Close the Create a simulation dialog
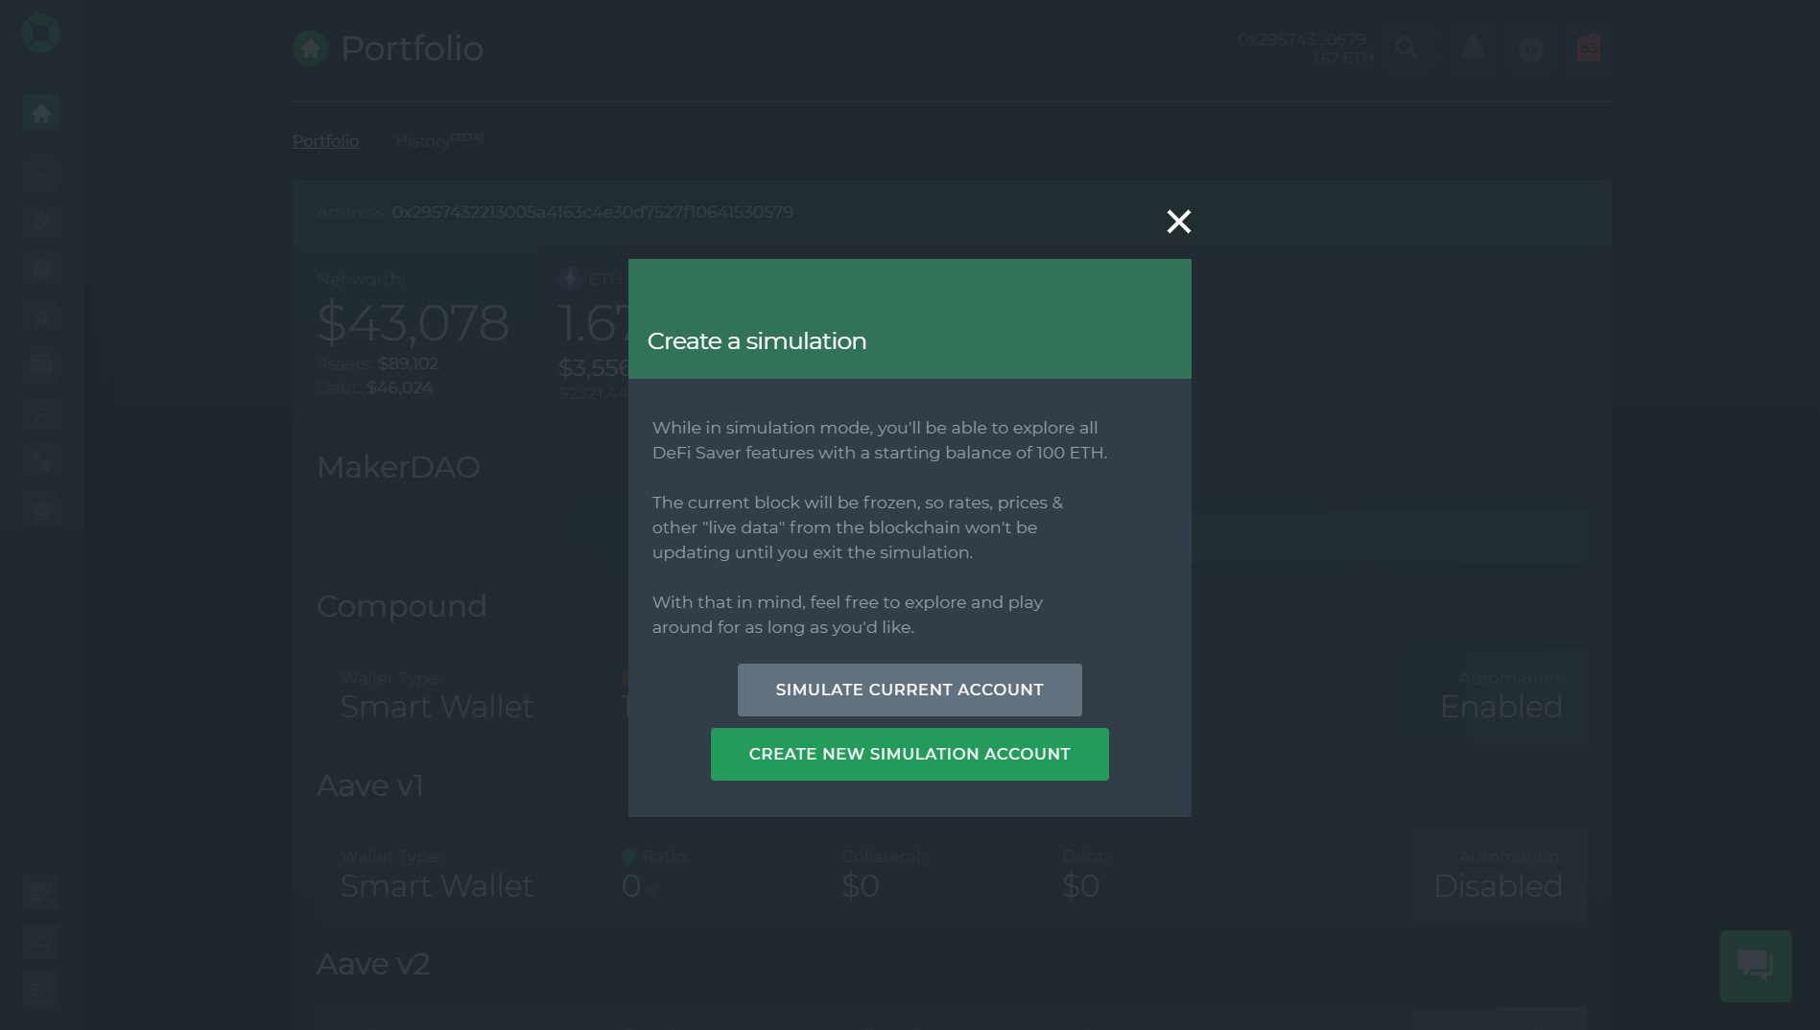 [1178, 222]
